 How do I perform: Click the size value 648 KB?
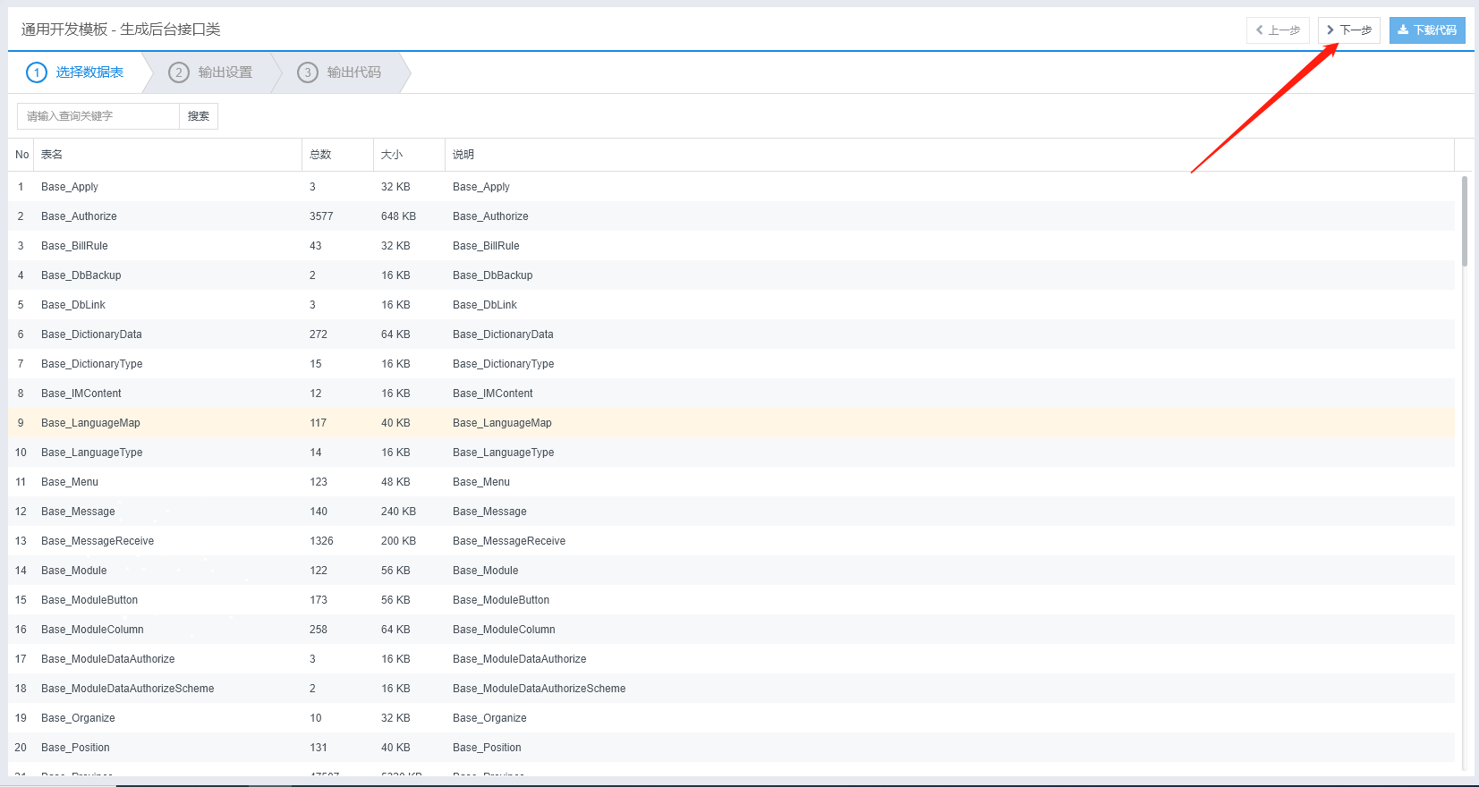click(398, 216)
